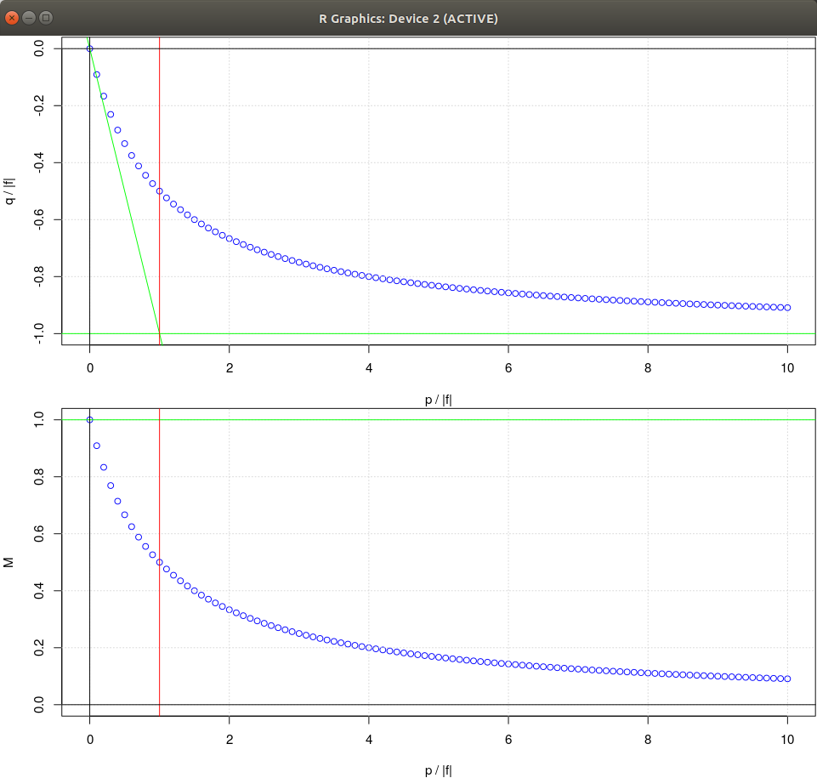The width and height of the screenshot is (817, 778).
Task: Click x-axis tick "4" of the q plot
Action: point(369,368)
